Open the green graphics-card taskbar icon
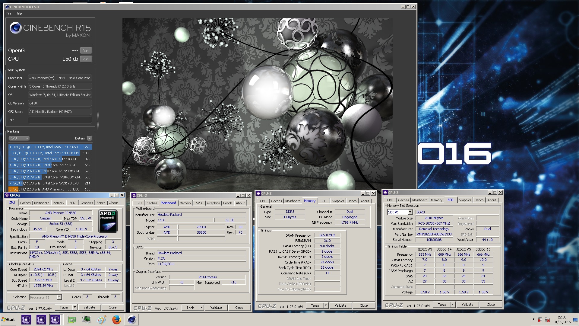579x326 pixels. [x=71, y=319]
